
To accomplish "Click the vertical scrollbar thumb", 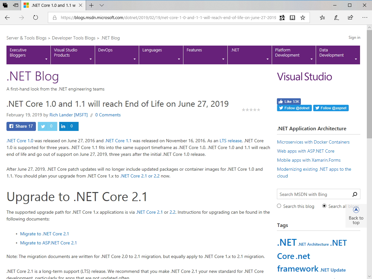I will 369,84.
